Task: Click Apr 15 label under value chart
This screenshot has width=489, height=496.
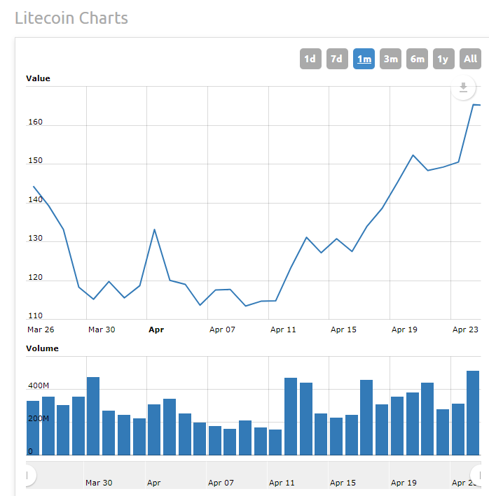Action: tap(343, 330)
